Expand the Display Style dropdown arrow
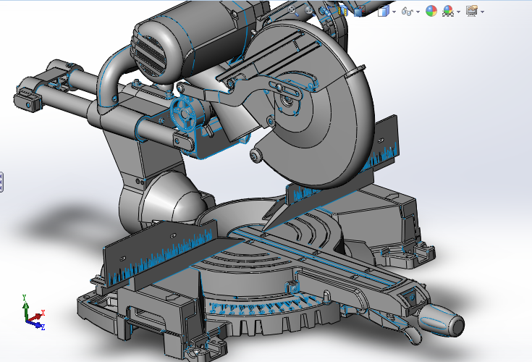Screen dimensions: 532x362 [x=394, y=12]
